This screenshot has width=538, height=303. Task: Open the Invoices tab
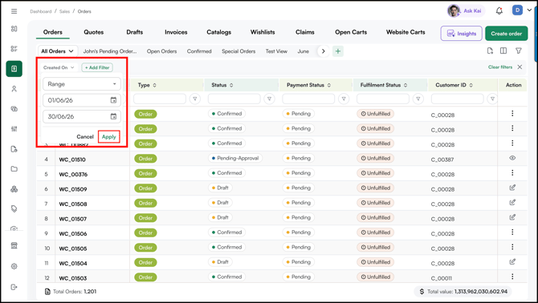(x=176, y=32)
